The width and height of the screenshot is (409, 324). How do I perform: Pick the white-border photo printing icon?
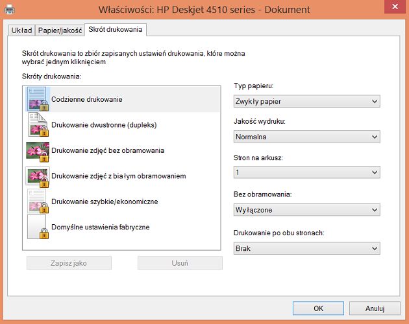pos(38,177)
